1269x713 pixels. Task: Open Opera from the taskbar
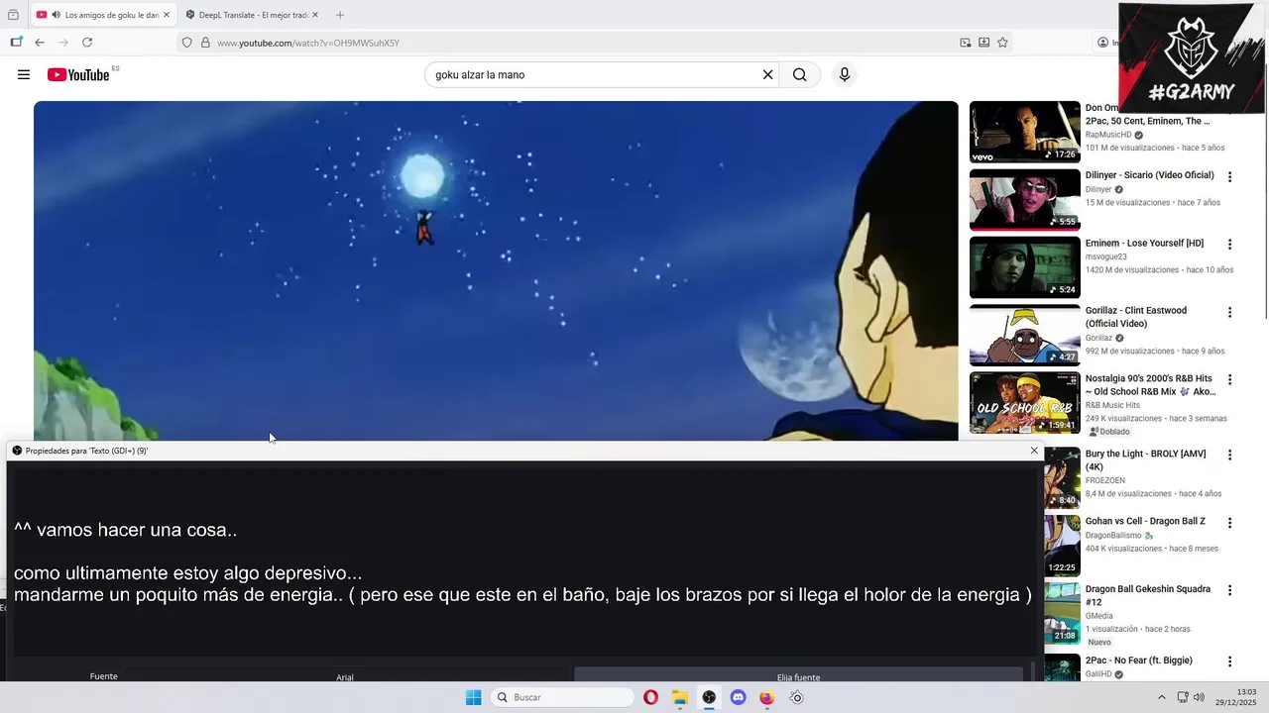tap(651, 697)
